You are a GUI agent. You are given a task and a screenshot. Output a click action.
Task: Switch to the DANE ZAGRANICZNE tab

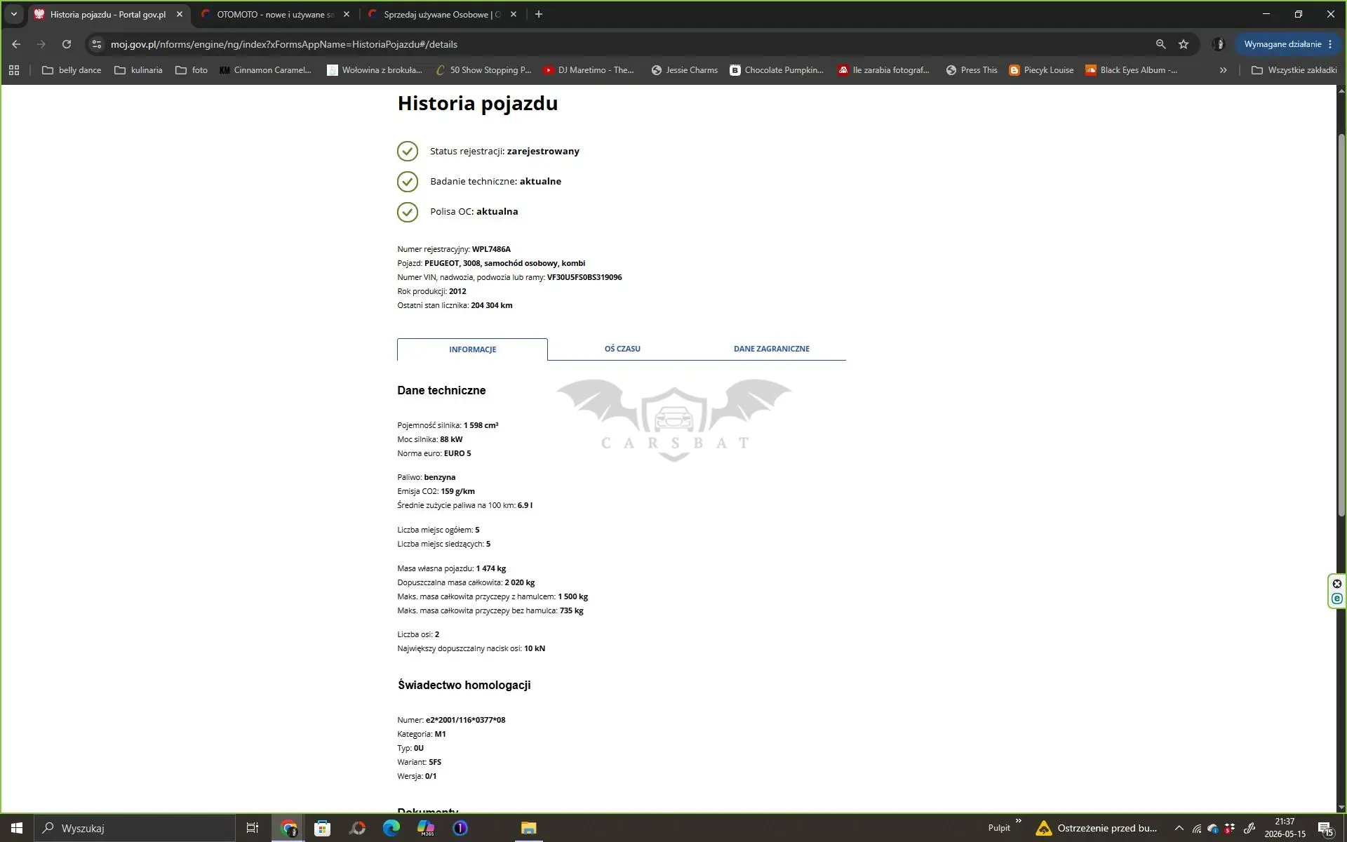point(771,349)
